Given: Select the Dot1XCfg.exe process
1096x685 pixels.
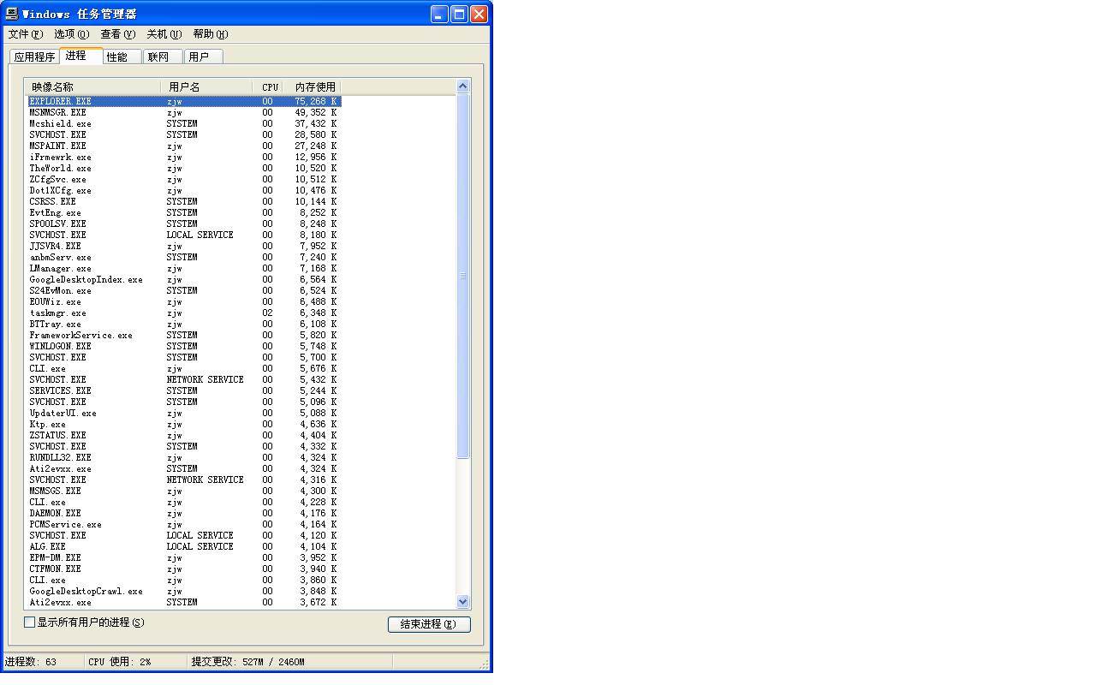Looking at the screenshot, I should tap(184, 190).
